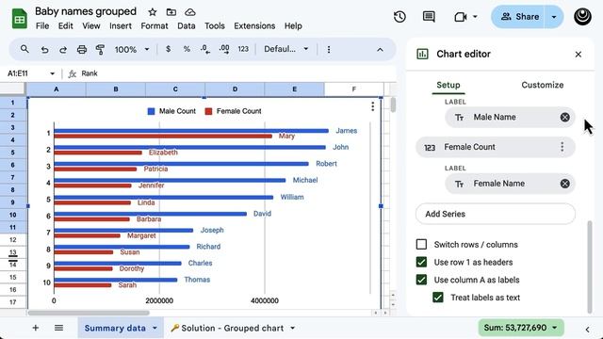The width and height of the screenshot is (603, 339).
Task: Select column F header
Action: coord(354,89)
